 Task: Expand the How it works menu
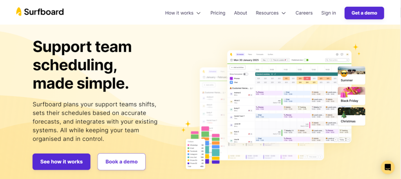183,13
